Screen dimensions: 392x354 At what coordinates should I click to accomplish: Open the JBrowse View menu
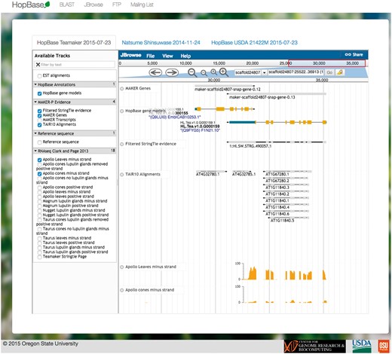(167, 56)
